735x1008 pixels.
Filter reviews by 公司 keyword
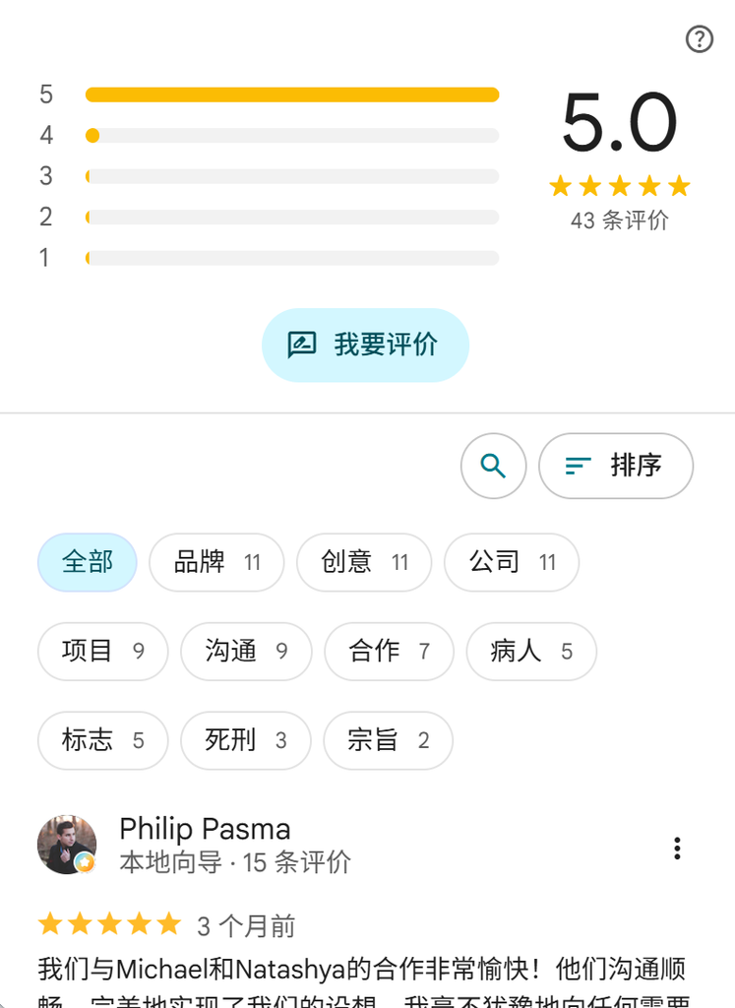(x=512, y=562)
